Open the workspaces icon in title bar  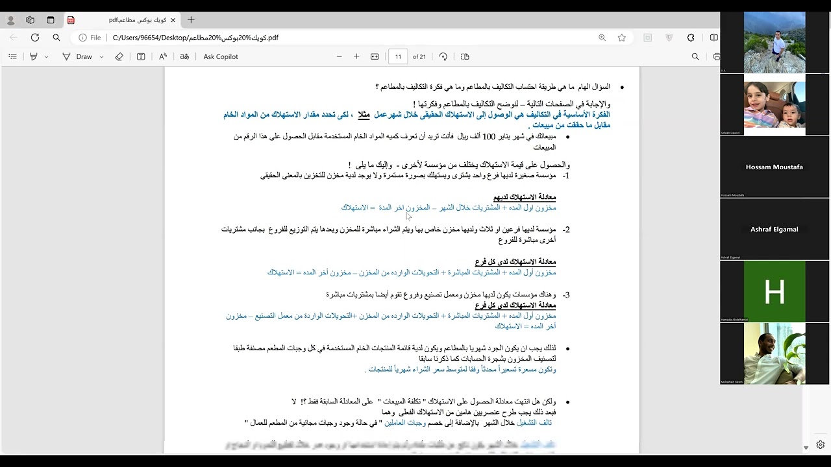click(30, 20)
